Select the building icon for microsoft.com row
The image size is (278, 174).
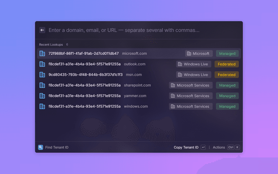click(42, 54)
